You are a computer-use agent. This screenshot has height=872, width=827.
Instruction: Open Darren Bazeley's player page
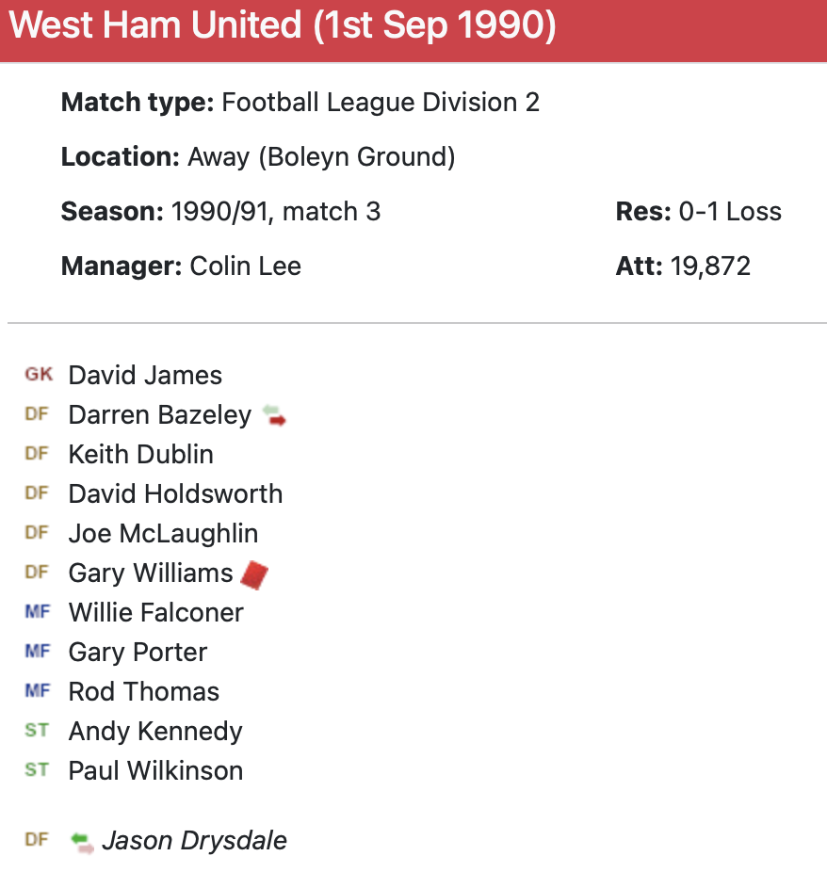[x=160, y=415]
